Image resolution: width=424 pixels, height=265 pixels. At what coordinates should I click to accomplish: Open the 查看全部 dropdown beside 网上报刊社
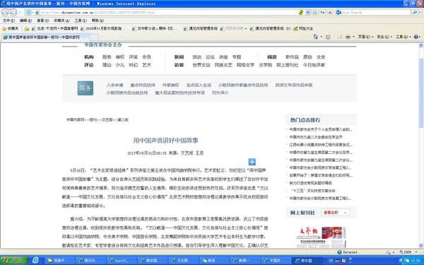(x=335, y=213)
